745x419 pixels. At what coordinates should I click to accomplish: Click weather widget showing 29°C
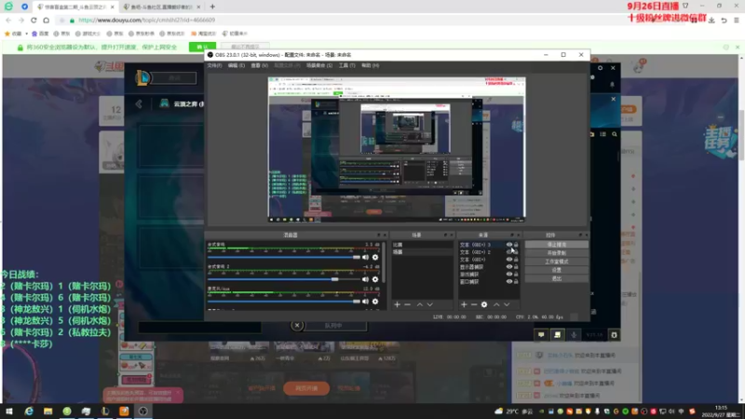point(513,412)
